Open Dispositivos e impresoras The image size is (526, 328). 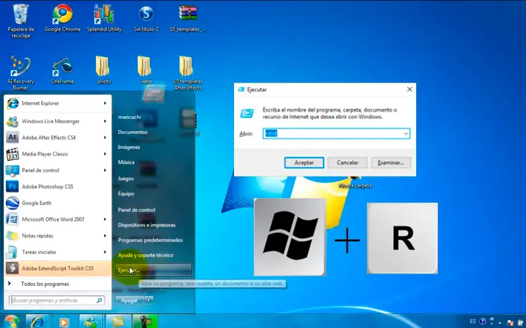pyautogui.click(x=147, y=225)
